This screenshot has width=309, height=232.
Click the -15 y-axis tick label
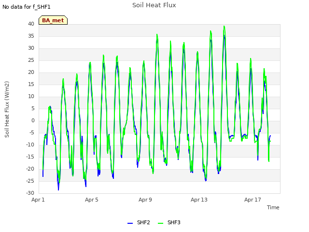point(30,157)
